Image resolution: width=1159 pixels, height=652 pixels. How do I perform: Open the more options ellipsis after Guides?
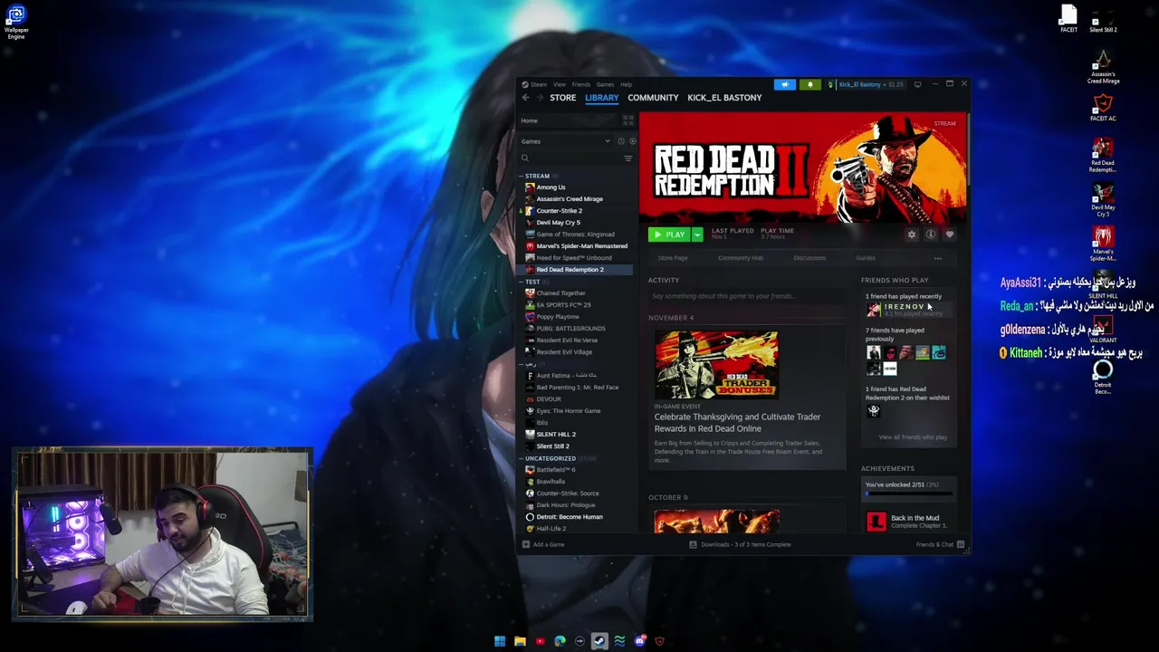(938, 258)
